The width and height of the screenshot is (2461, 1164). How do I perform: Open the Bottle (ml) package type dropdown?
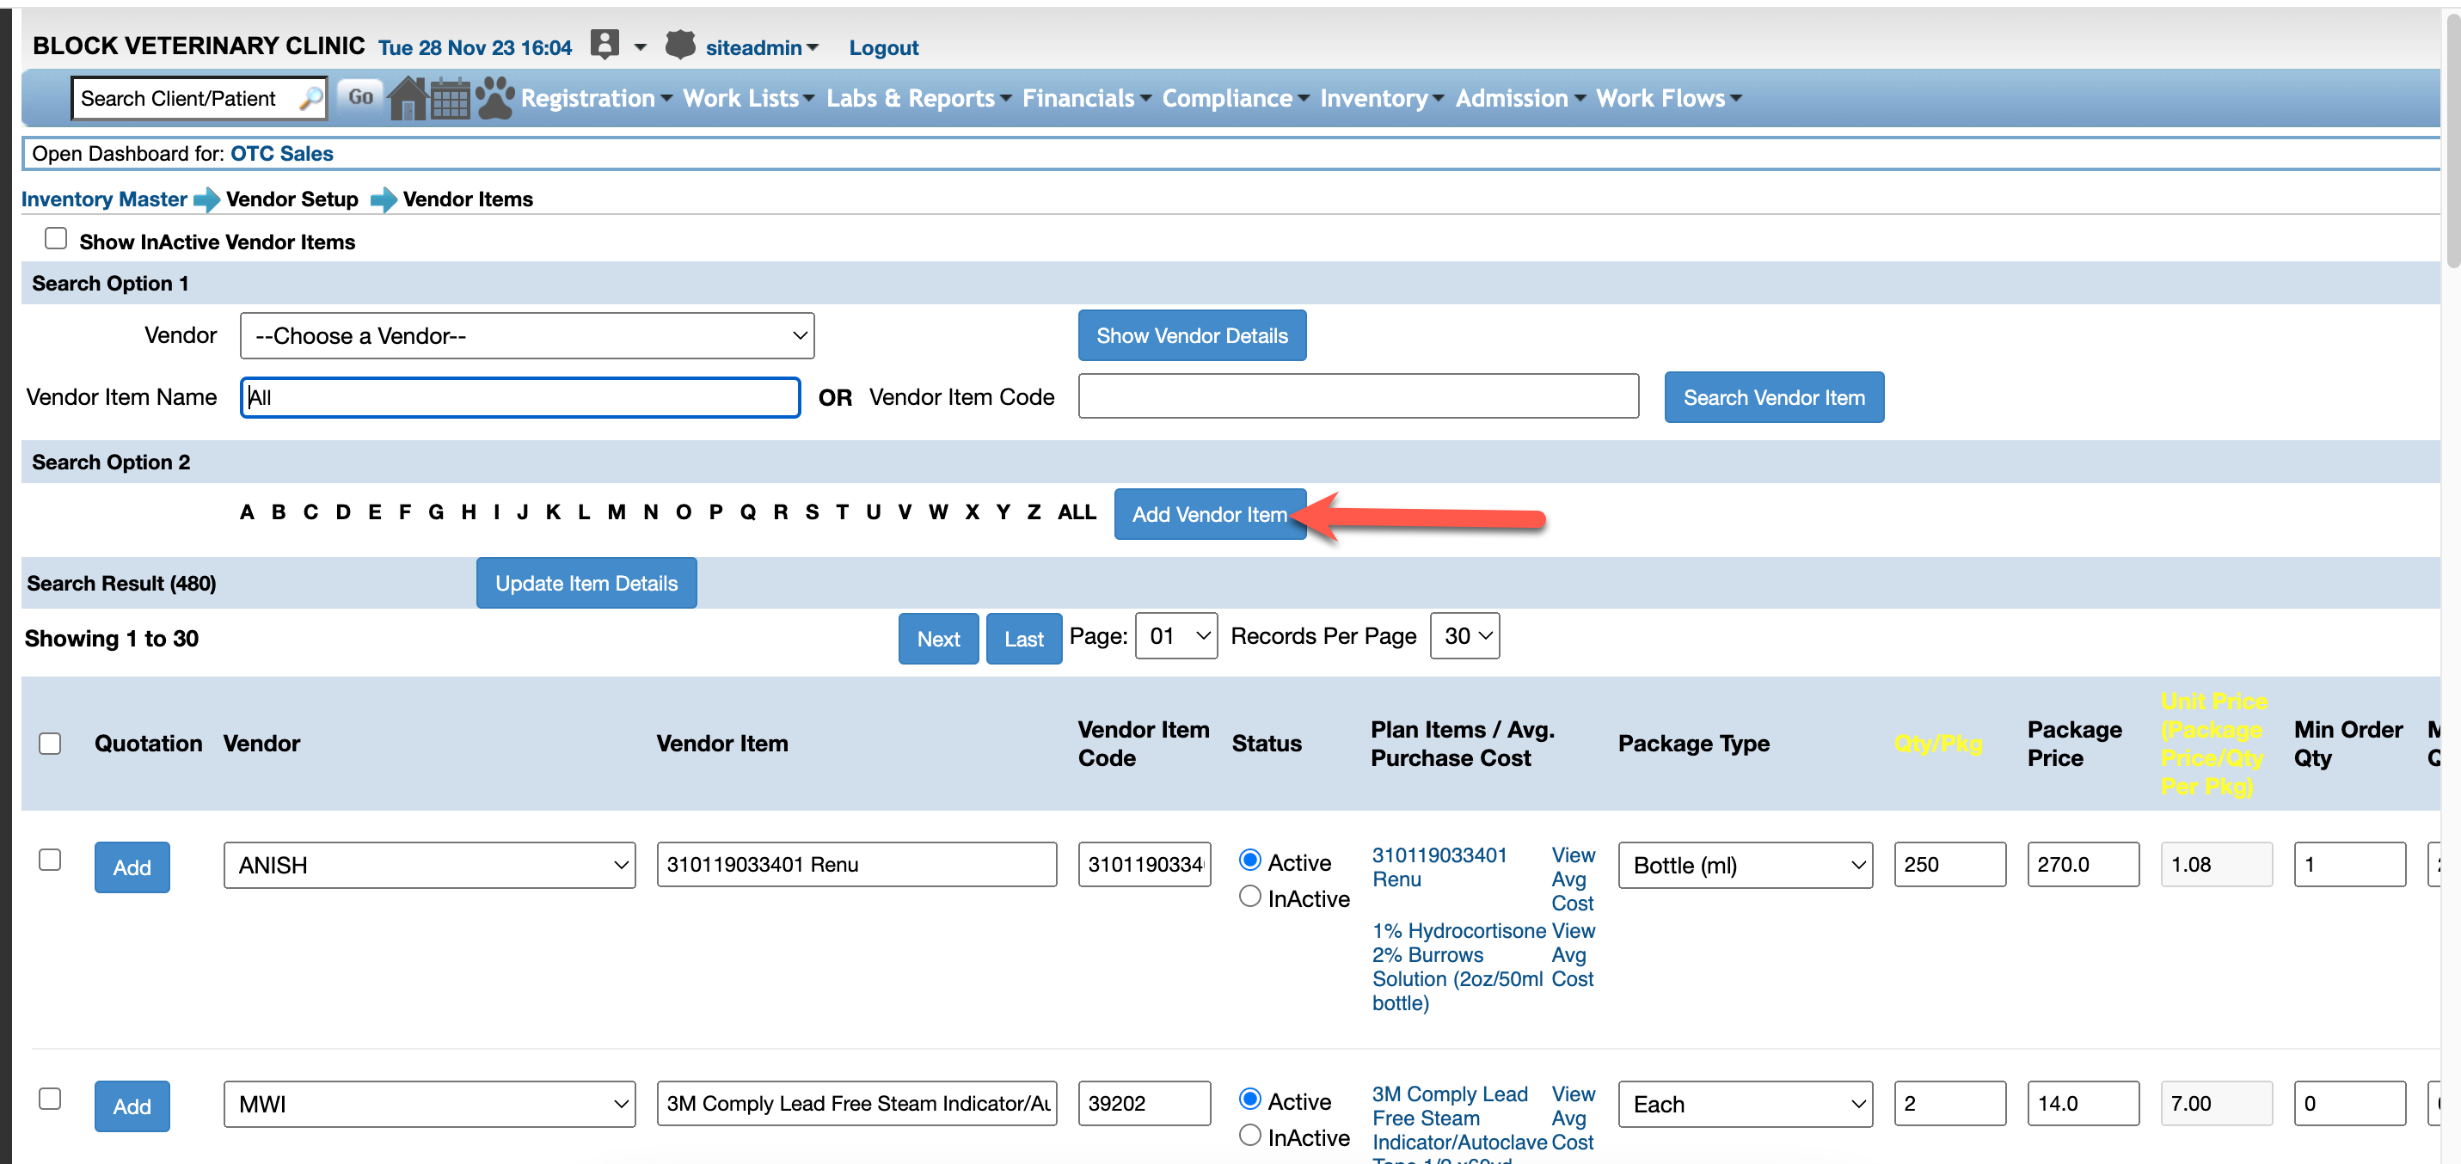pyautogui.click(x=1746, y=865)
